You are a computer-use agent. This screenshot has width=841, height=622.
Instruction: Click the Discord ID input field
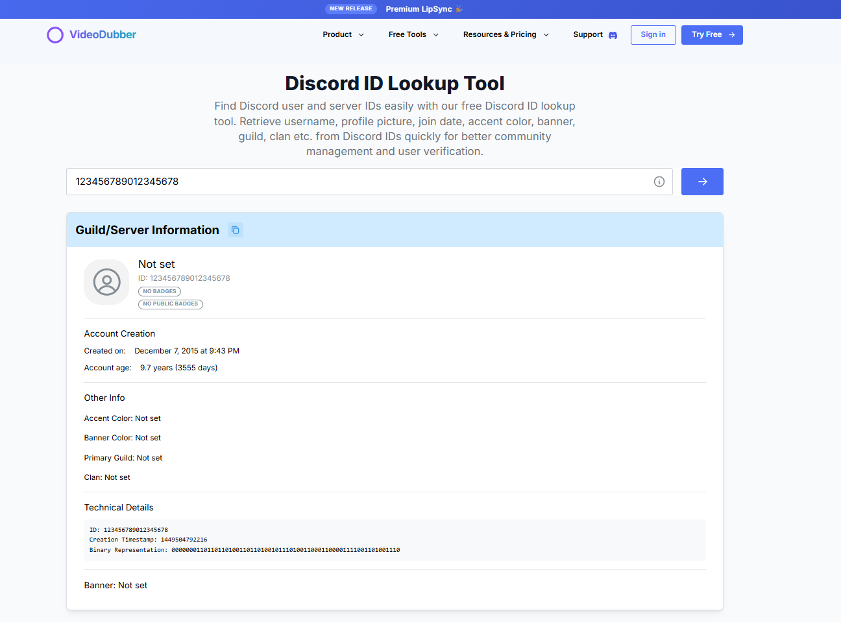[324, 182]
